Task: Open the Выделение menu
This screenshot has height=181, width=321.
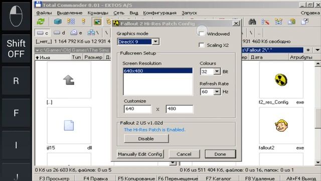Action: point(70,13)
